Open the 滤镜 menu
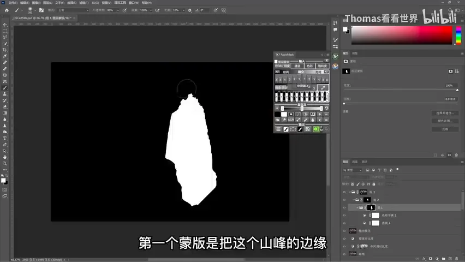465x262 pixels. coord(84,3)
